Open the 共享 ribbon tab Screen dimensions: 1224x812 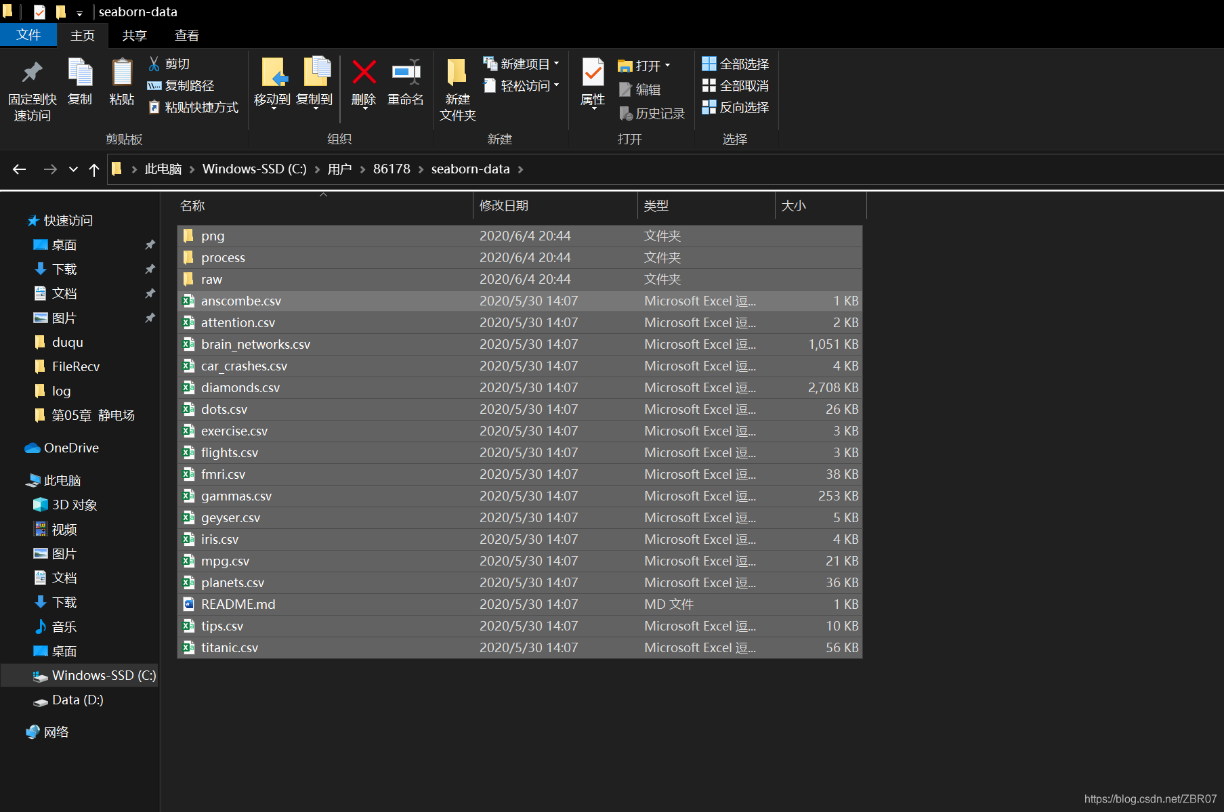coord(133,35)
